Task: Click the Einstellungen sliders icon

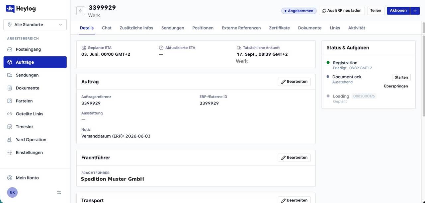Action: pyautogui.click(x=10, y=153)
